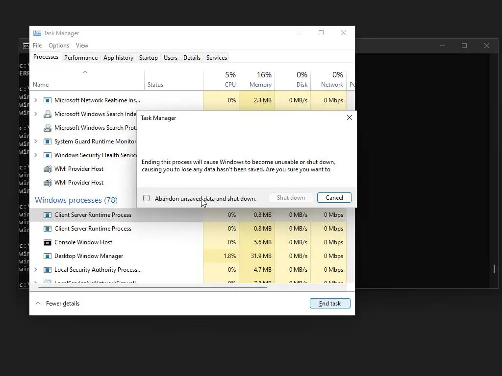Screen dimensions: 502x376
Task: Cancel the shutdown confirmation dialog
Action: (x=334, y=198)
